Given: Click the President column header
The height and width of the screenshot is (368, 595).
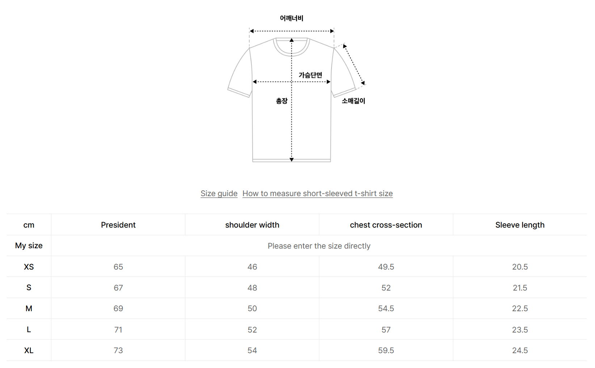Looking at the screenshot, I should pyautogui.click(x=118, y=225).
